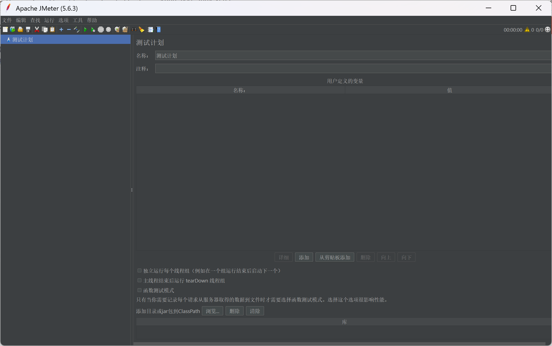552x346 pixels.
Task: Minimize the Apache JMeter window
Action: tap(489, 8)
